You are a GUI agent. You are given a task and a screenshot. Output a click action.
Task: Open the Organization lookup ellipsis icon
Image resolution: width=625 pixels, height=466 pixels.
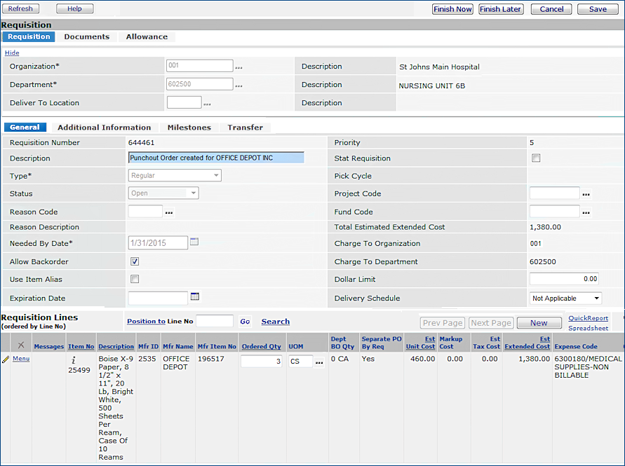tap(239, 67)
